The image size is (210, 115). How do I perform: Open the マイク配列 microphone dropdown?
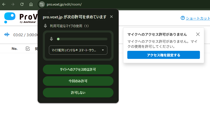click(x=78, y=50)
